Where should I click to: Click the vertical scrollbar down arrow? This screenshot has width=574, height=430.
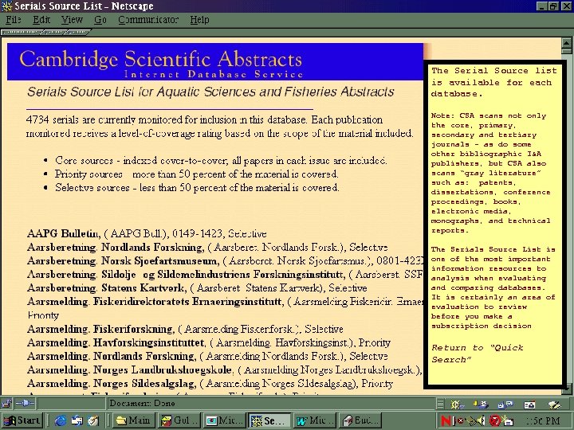(567, 389)
